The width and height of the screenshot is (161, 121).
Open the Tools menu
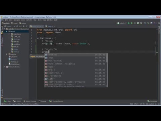pyautogui.click(x=40, y=20)
